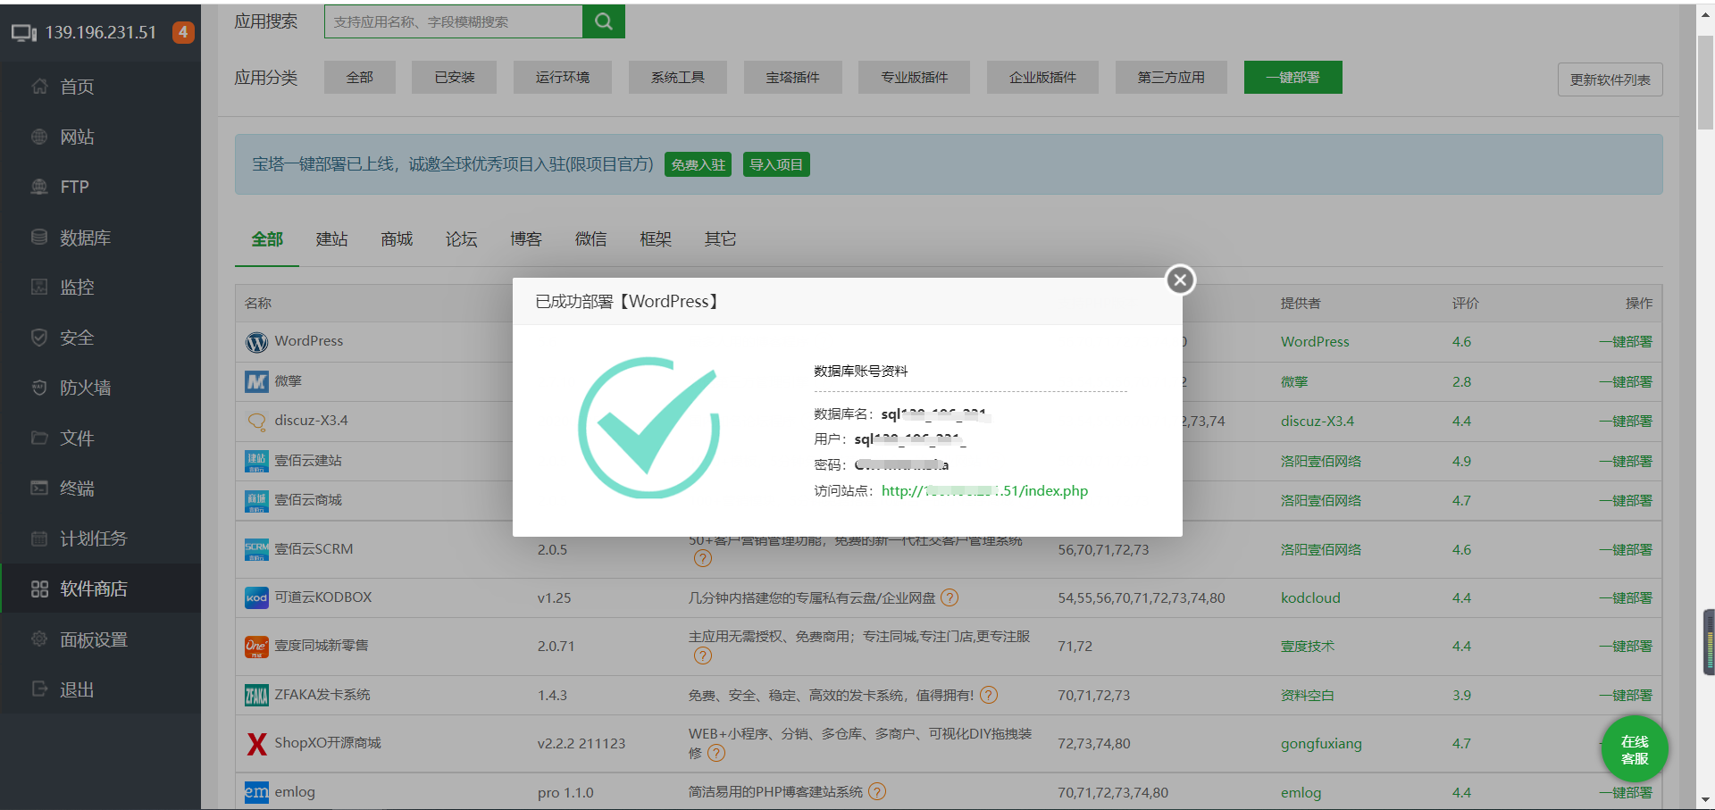Click the 终端 terminal icon

tap(39, 488)
